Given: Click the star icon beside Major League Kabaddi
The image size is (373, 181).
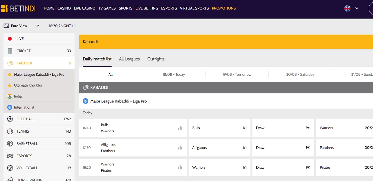Looking at the screenshot, I should (10, 74).
